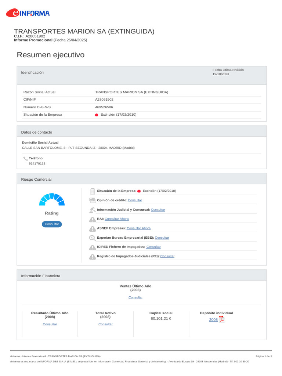
Task: Click the blue Consultar button under Rating
Action: 52,224
